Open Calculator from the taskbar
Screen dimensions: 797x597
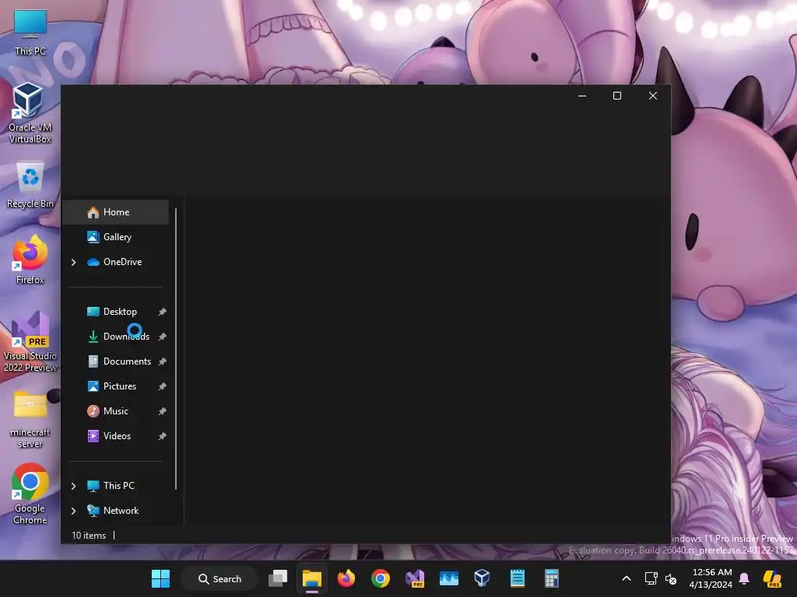click(x=551, y=578)
